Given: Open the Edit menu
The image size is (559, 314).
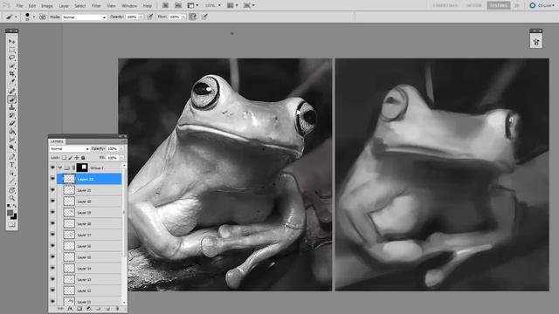Looking at the screenshot, I should pyautogui.click(x=32, y=6).
